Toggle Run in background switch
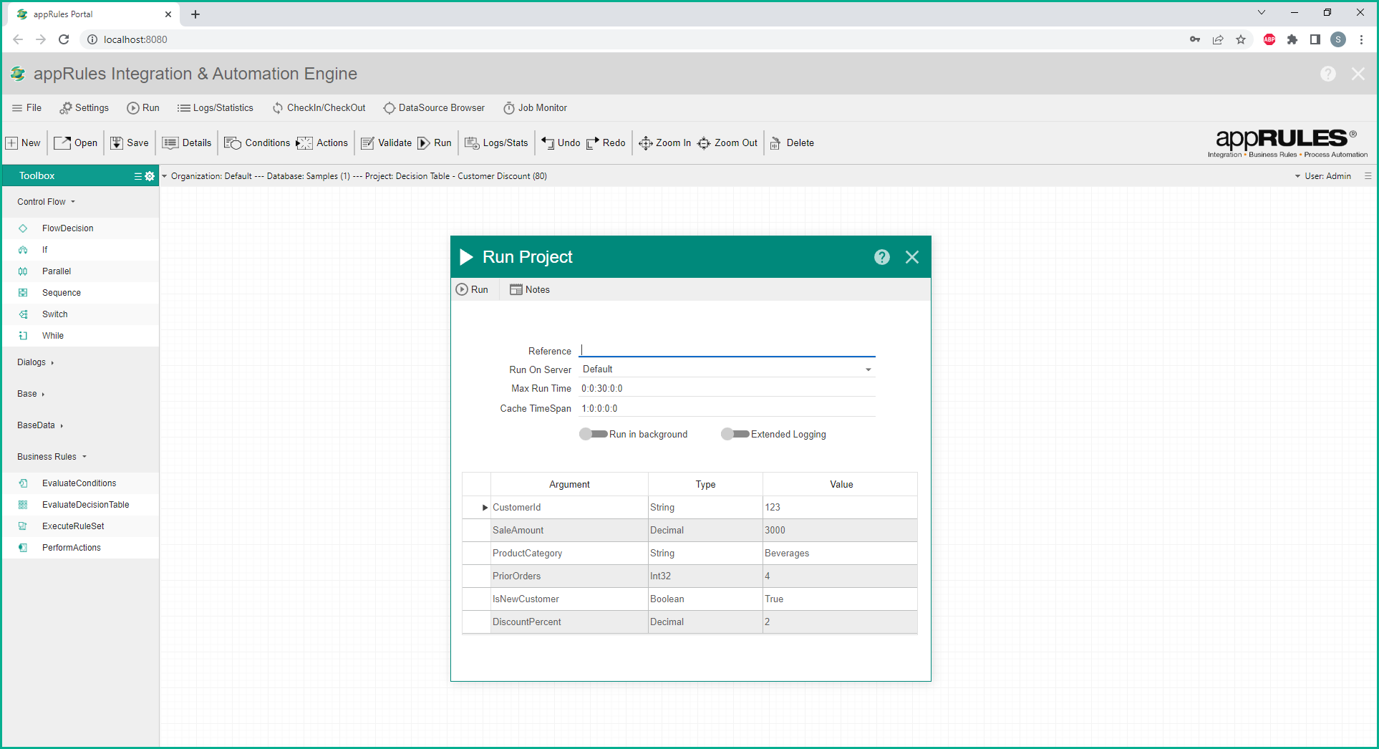1379x749 pixels. point(593,434)
